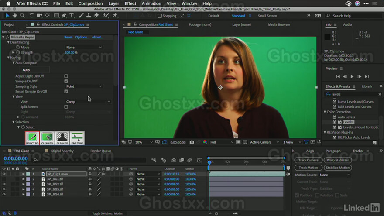Click the SELECT BG Primatte button
The height and width of the screenshot is (216, 384).
(32, 138)
